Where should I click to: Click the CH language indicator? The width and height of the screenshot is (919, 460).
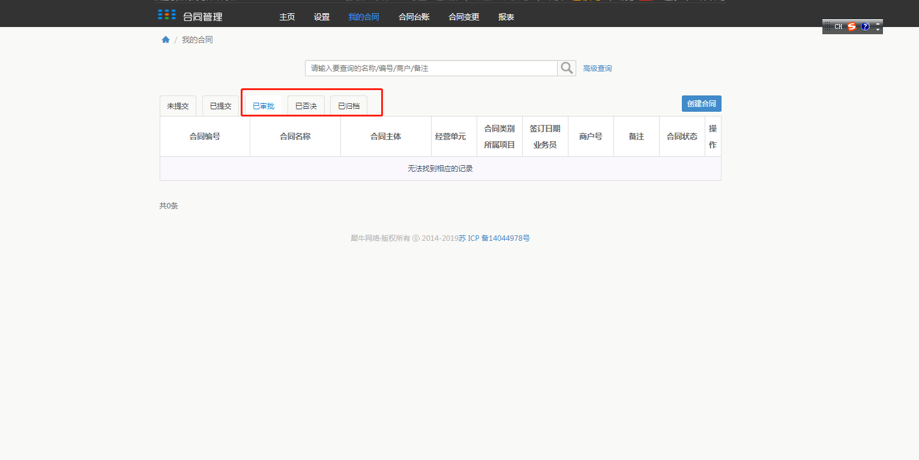pos(838,26)
